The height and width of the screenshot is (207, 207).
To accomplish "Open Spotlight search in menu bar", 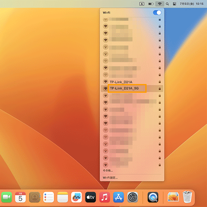I will point(167,4).
